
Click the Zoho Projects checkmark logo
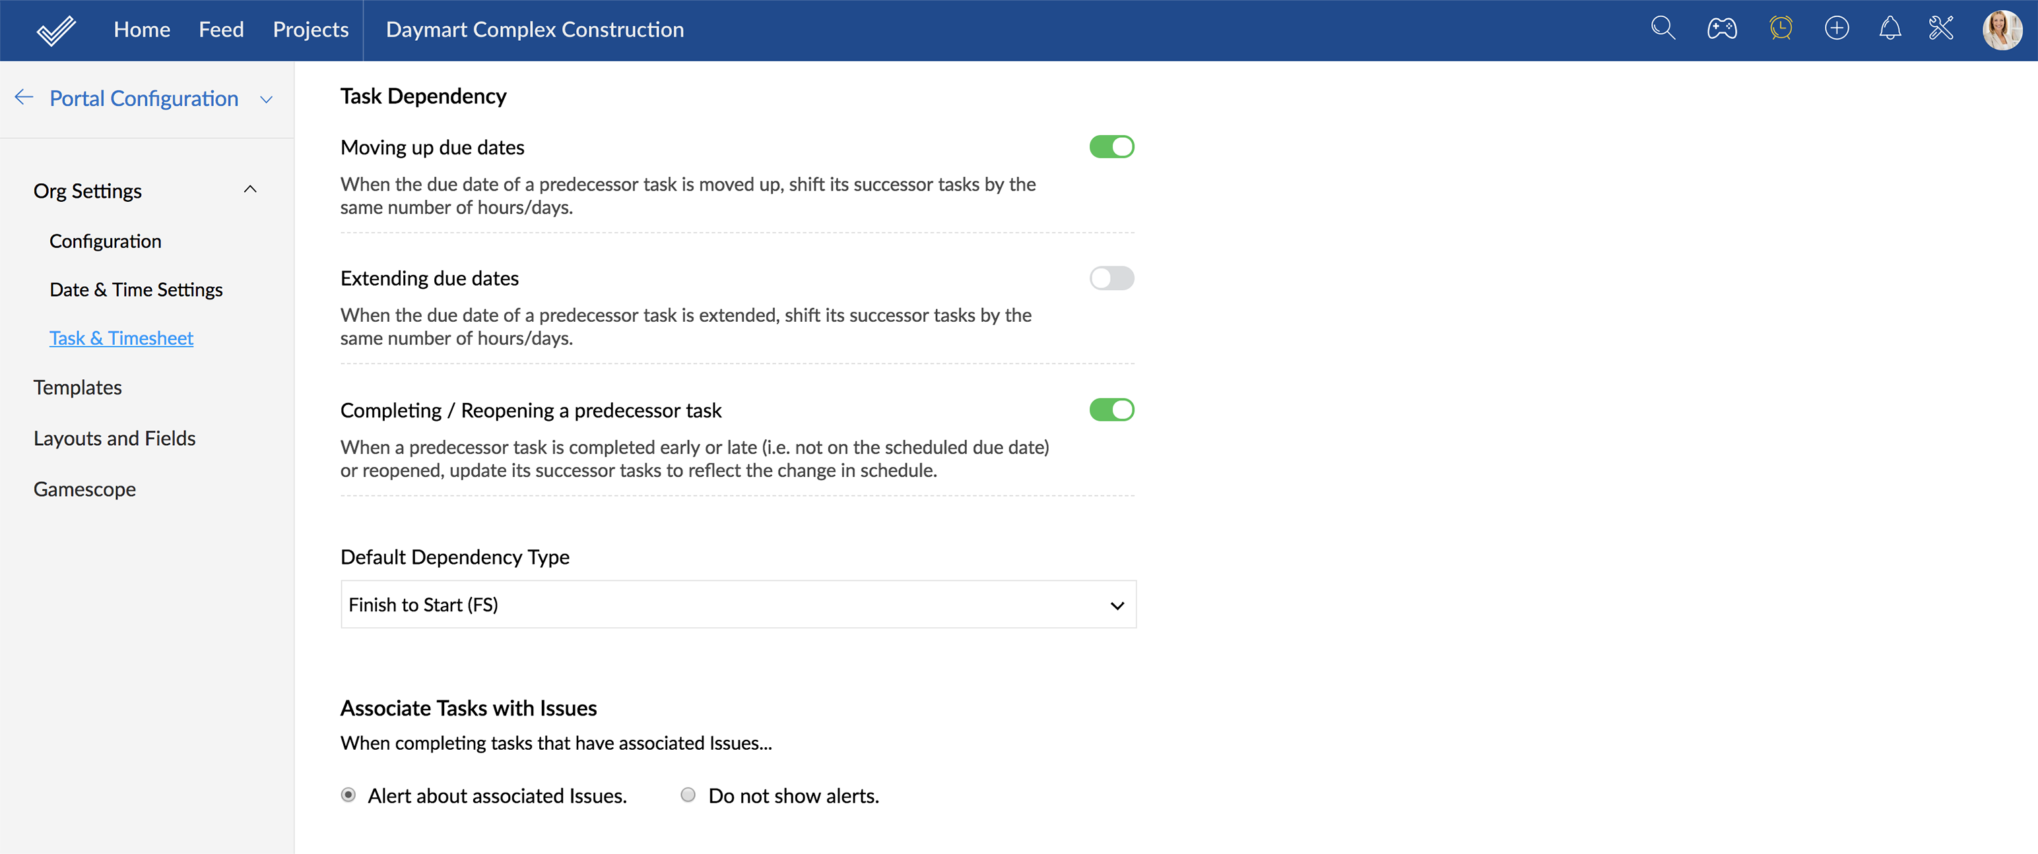56,30
